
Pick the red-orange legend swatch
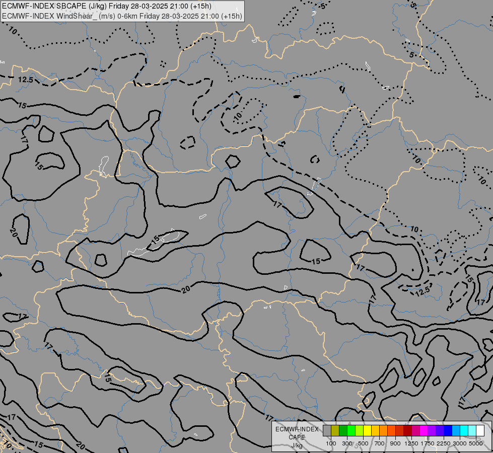pos(392,431)
